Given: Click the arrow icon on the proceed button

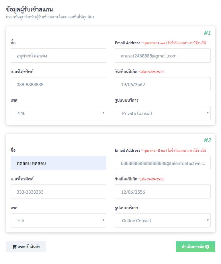Looking at the screenshot, I should coord(207,247).
